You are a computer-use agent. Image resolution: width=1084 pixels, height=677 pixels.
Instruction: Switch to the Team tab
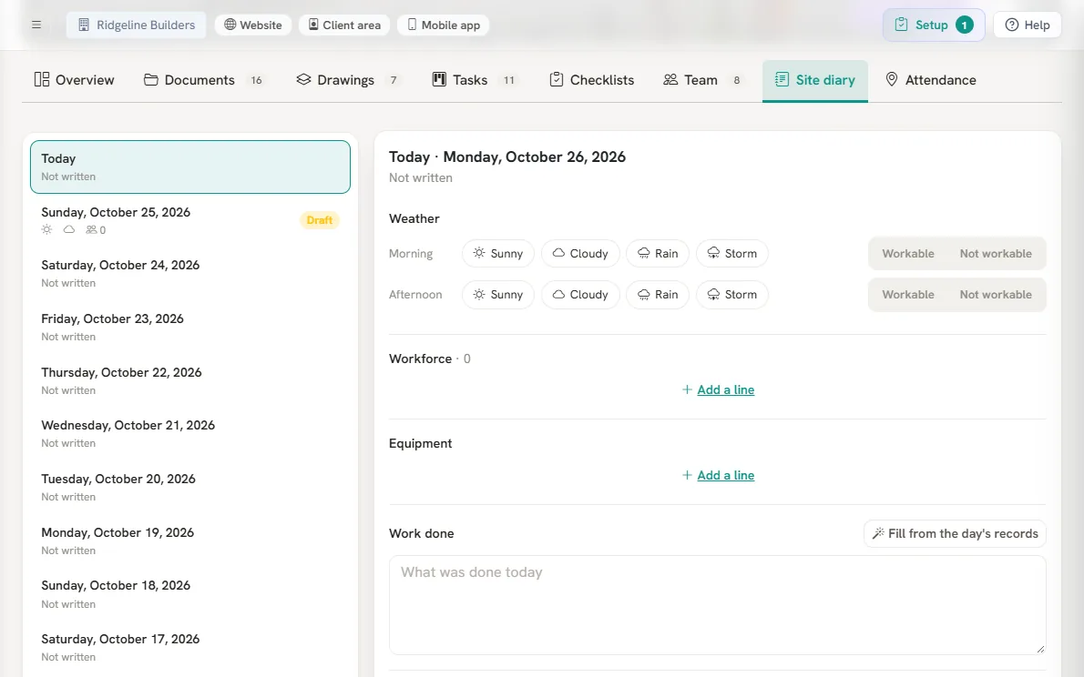[x=705, y=80]
